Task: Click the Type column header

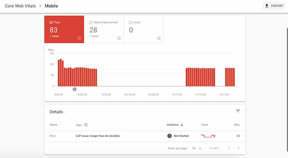Action: 79,125
